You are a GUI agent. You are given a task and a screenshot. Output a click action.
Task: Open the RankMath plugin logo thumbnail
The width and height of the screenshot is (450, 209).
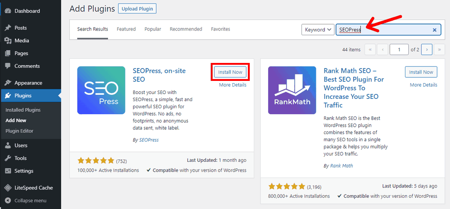point(292,90)
